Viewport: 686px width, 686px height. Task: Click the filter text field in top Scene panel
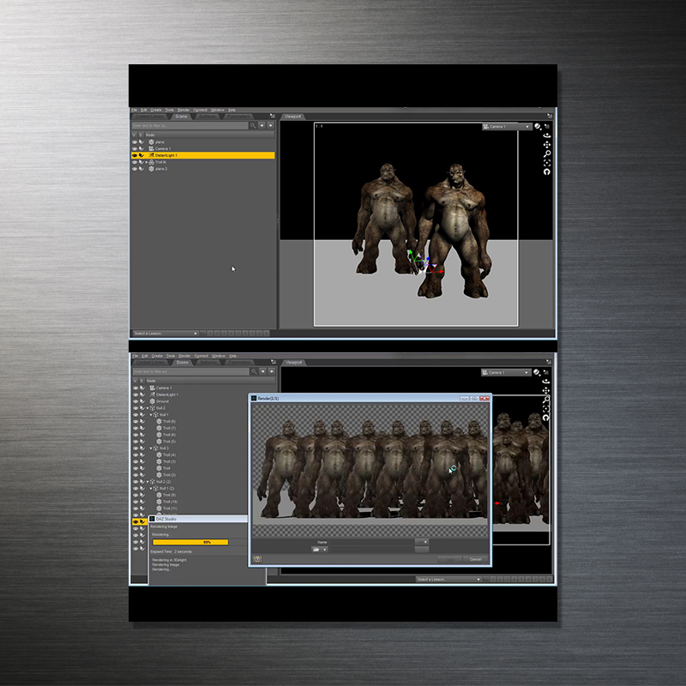189,125
